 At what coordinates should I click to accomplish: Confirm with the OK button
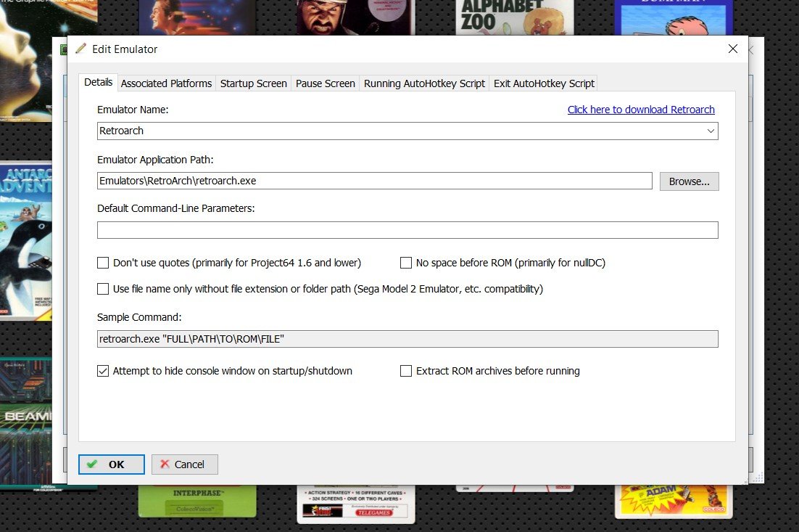112,465
